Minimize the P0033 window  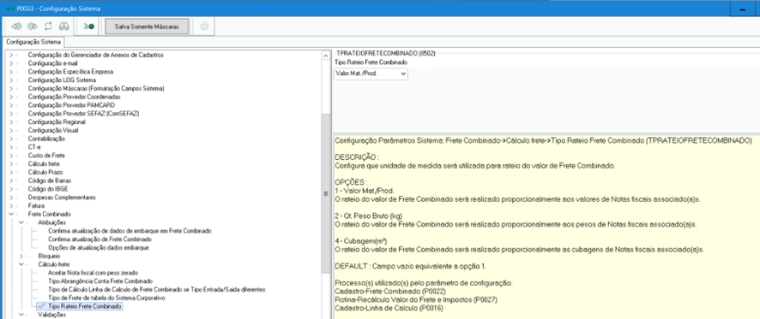(743, 9)
